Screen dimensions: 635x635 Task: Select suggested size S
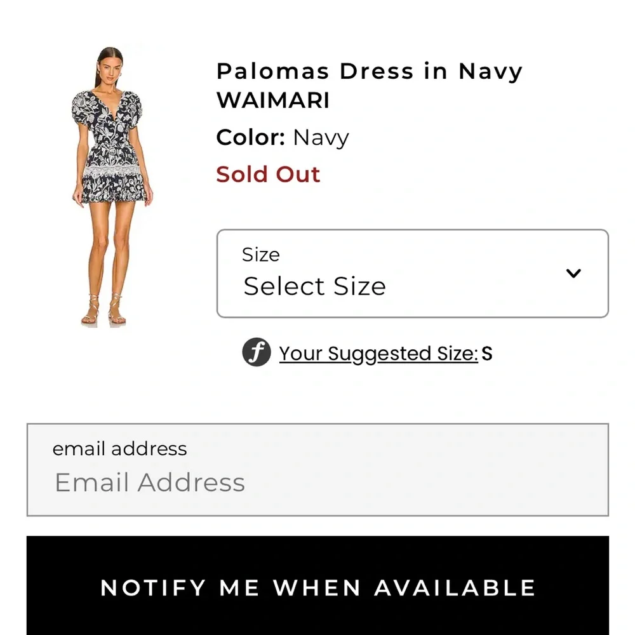pyautogui.click(x=489, y=353)
